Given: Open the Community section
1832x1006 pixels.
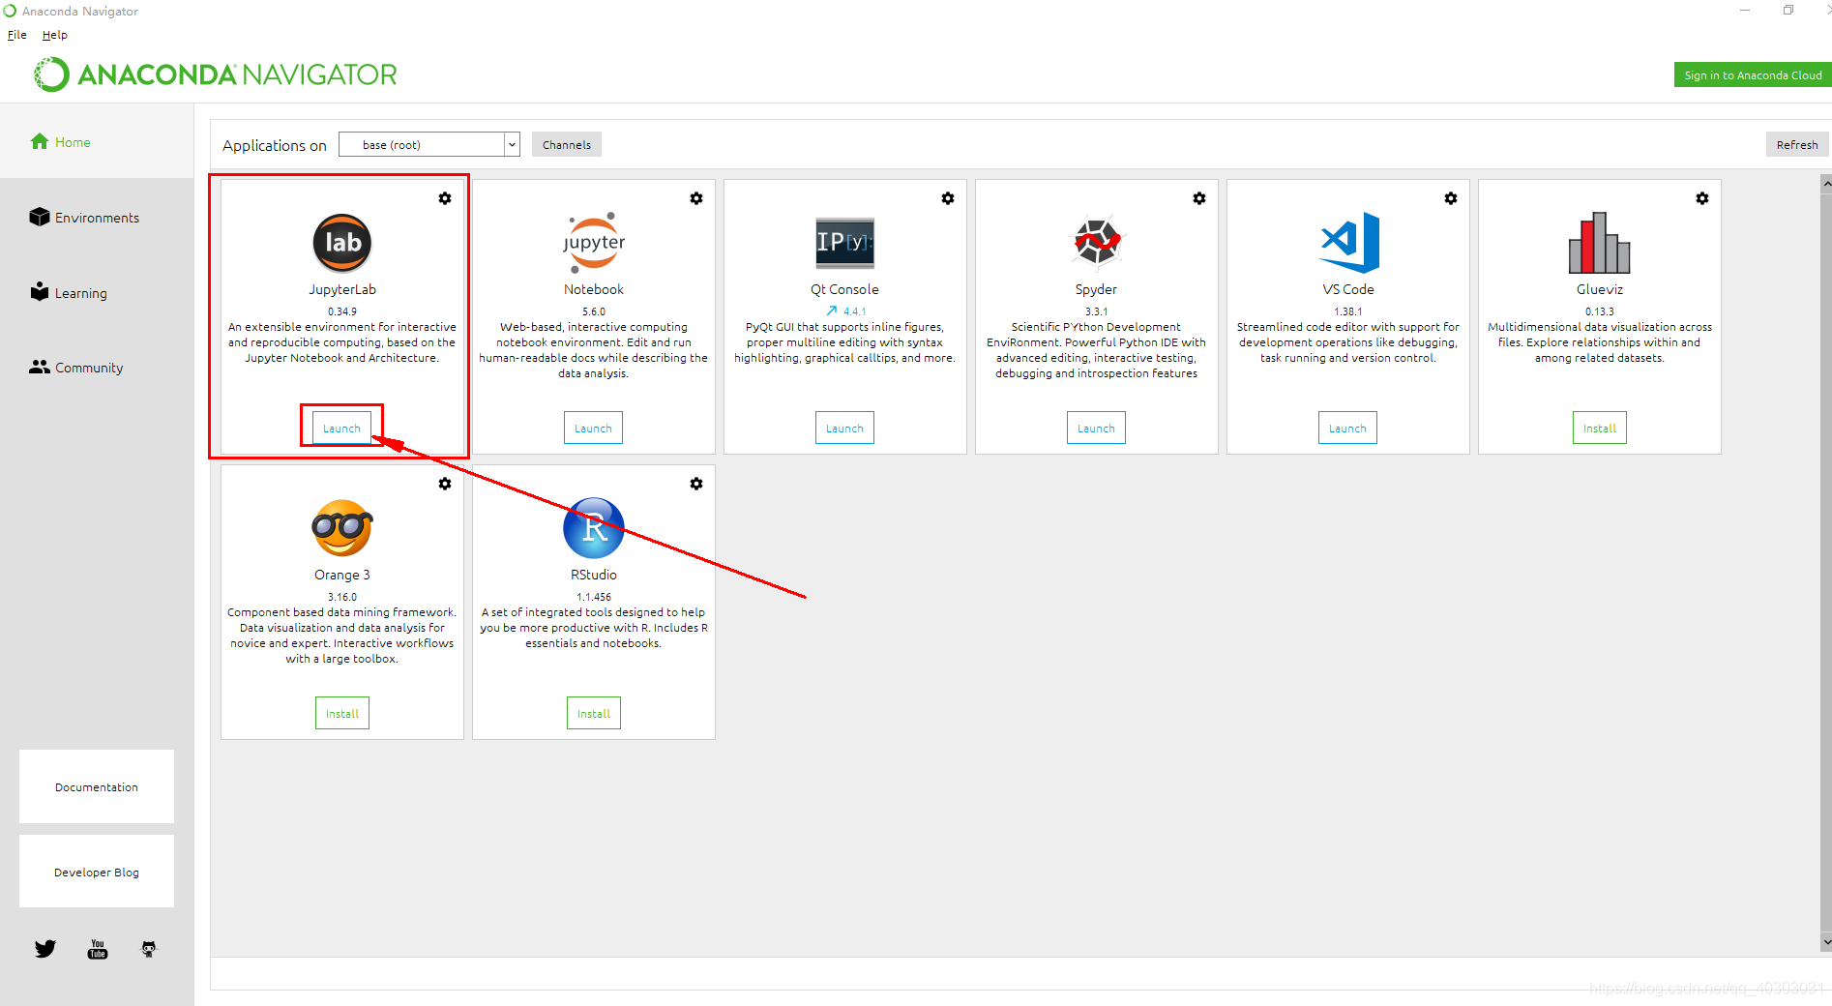Looking at the screenshot, I should (76, 368).
